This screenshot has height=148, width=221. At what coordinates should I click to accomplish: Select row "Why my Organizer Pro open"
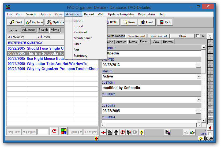[53, 69]
